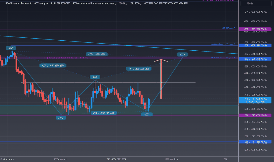Image resolution: width=274 pixels, height=162 pixels.
Task: Click the 0.88 ratio label
Action: click(97, 54)
